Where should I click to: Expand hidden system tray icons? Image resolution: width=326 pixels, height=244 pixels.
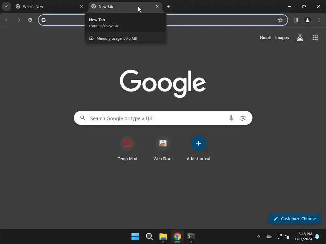coord(259,236)
